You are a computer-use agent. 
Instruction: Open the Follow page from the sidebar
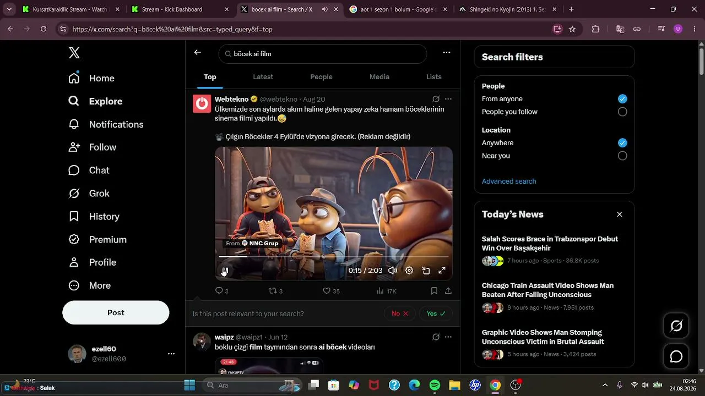92,147
